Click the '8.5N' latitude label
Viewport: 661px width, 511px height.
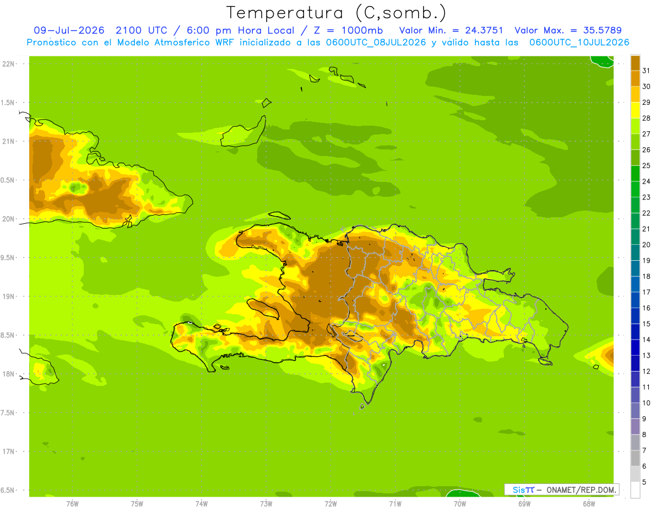pyautogui.click(x=8, y=335)
